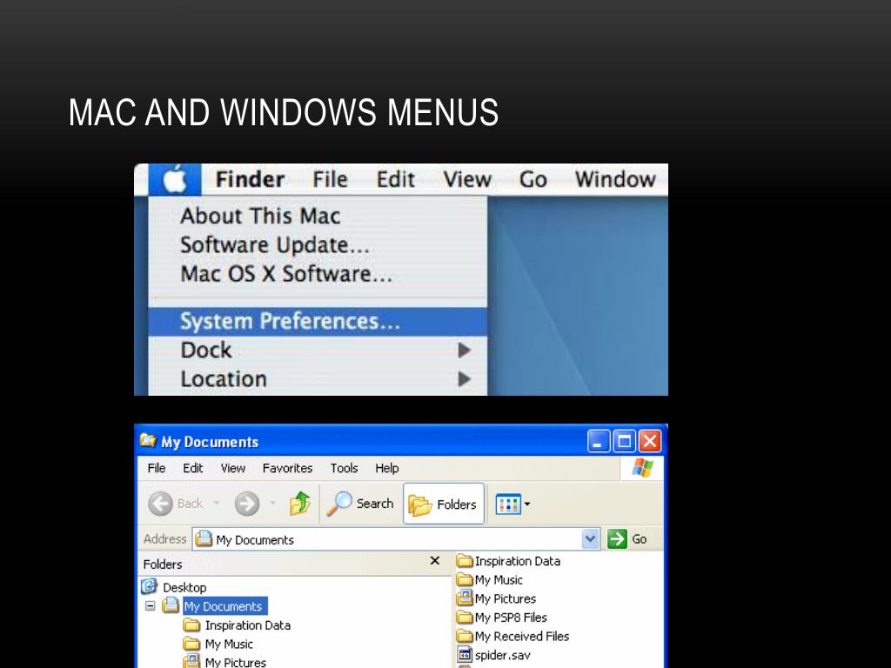This screenshot has width=891, height=668.
Task: Open the File menu in the Mac menu bar
Action: pyautogui.click(x=330, y=179)
